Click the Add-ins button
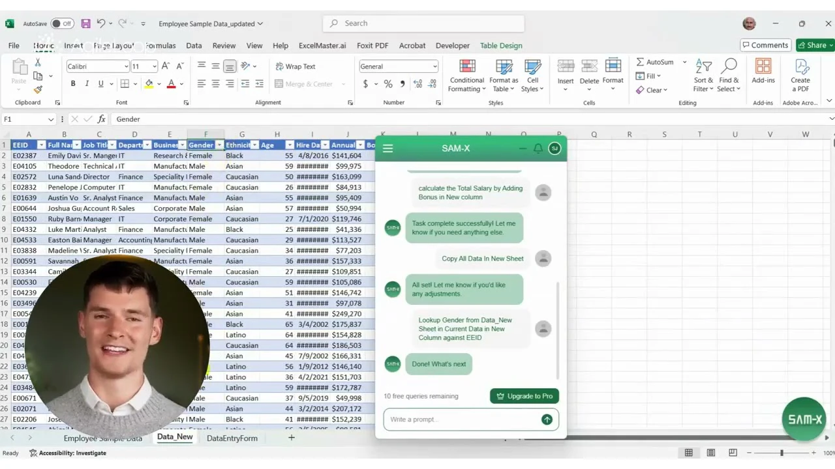The image size is (835, 469). tap(763, 72)
